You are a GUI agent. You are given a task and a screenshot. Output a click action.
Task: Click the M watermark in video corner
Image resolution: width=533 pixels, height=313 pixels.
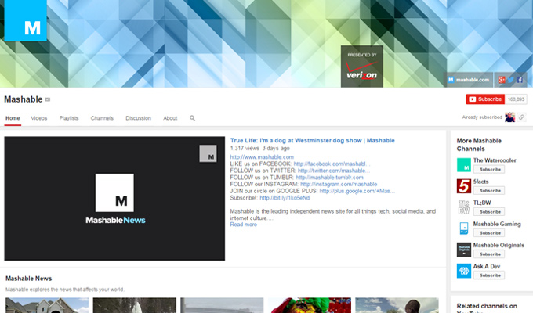pos(208,153)
